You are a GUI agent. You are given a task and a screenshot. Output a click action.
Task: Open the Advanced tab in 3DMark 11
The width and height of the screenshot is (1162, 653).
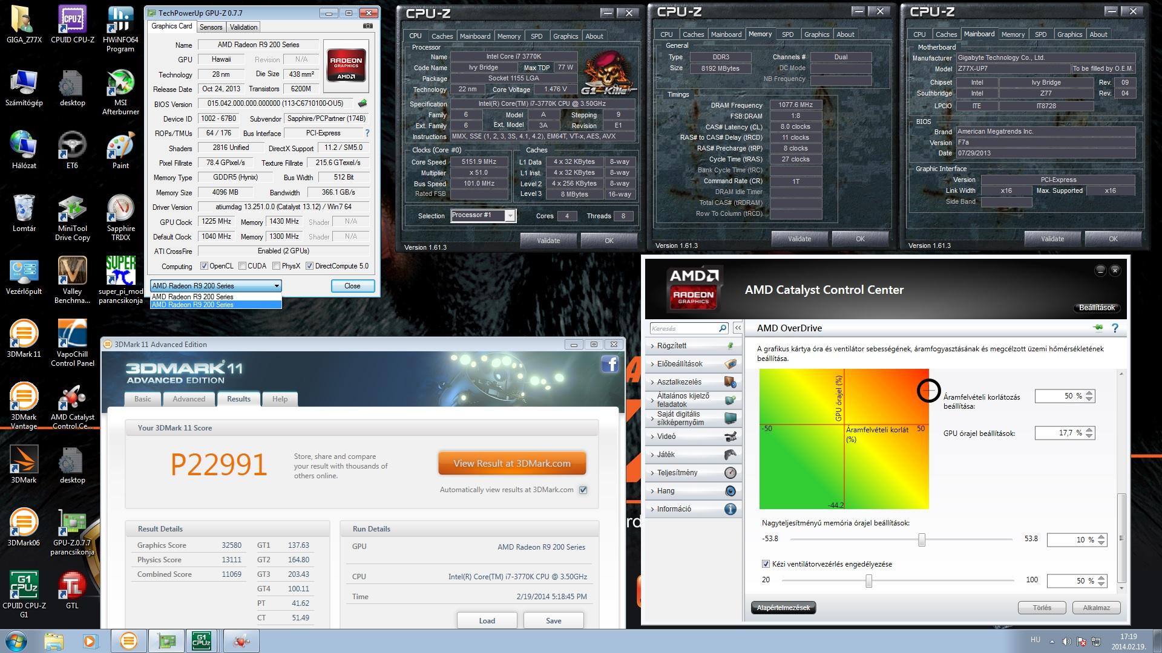(x=189, y=399)
